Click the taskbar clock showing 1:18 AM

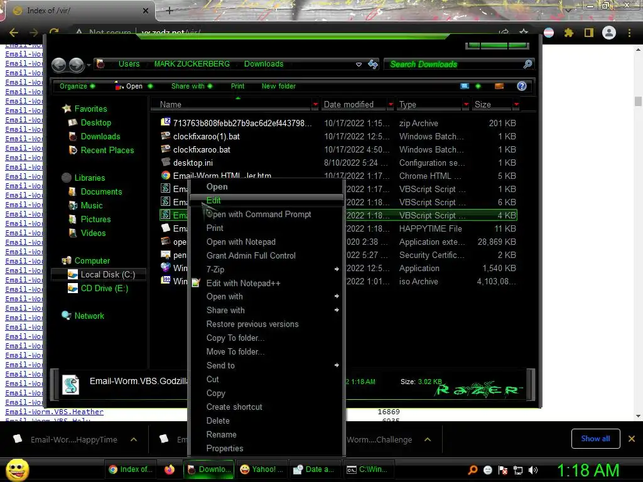pos(588,470)
